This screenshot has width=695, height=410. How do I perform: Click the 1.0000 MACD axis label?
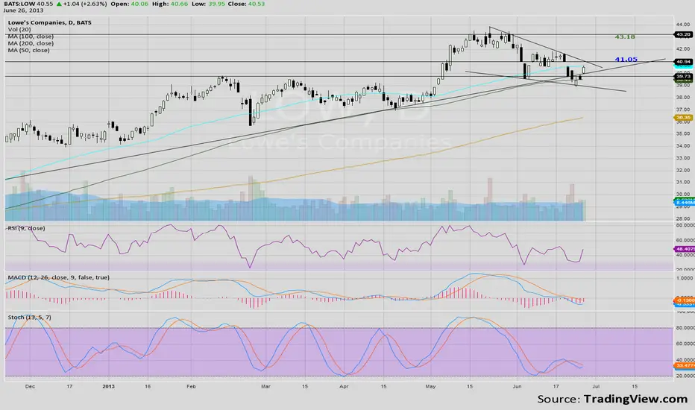coord(685,278)
